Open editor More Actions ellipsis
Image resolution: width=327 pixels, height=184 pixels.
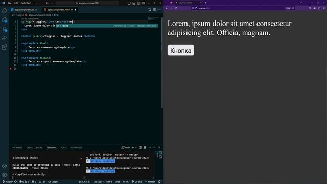[159, 10]
